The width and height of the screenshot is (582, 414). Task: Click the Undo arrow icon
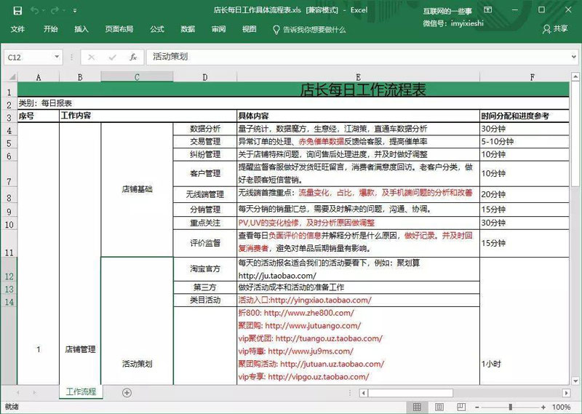click(36, 11)
